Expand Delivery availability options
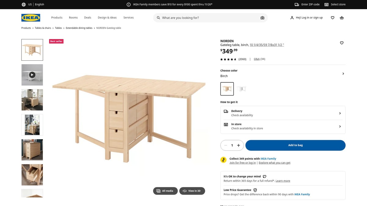The image size is (367, 206). [x=340, y=113]
